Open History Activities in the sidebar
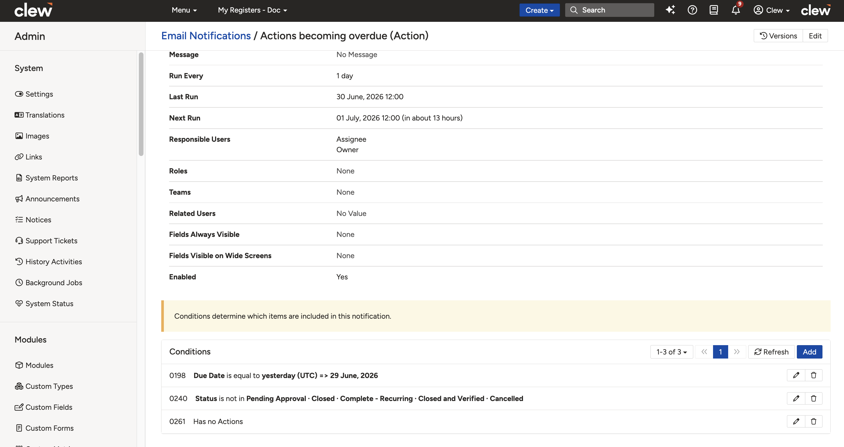844x447 pixels. [49, 262]
